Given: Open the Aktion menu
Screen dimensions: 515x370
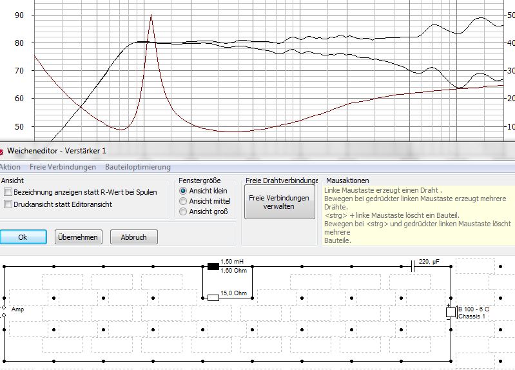Looking at the screenshot, I should pyautogui.click(x=10, y=167).
